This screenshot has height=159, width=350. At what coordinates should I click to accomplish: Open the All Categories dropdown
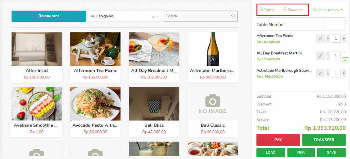pyautogui.click(x=158, y=16)
